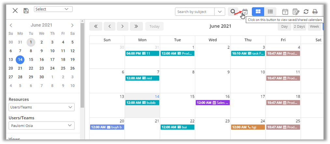Click the notepad with pencil icon
Image resolution: width=330 pixels, height=144 pixels.
point(296,12)
